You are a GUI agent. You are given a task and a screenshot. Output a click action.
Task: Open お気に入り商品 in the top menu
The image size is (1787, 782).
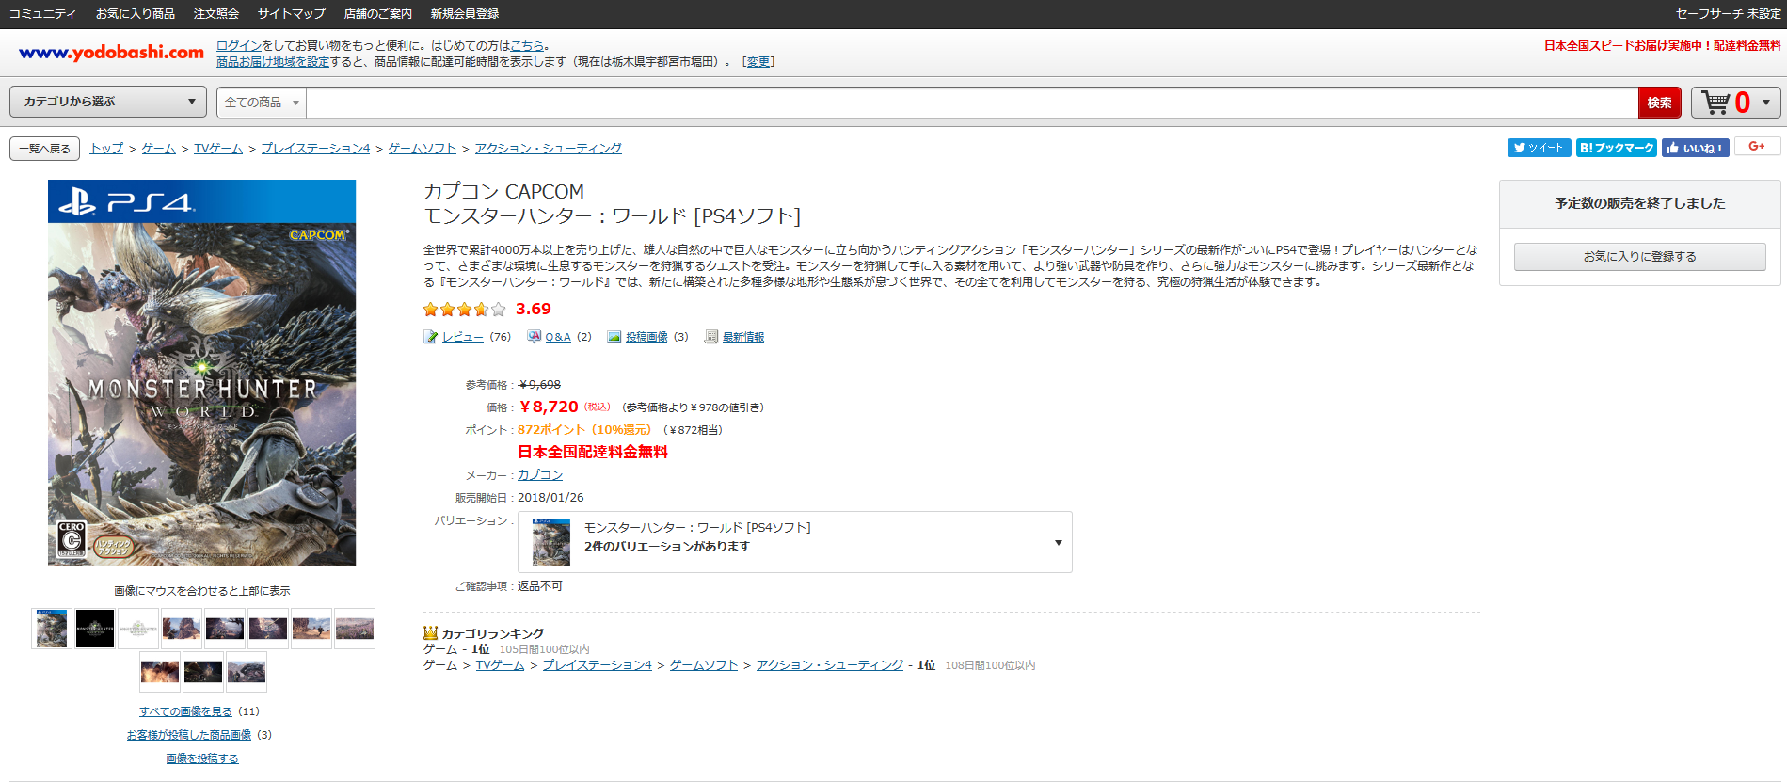(136, 14)
